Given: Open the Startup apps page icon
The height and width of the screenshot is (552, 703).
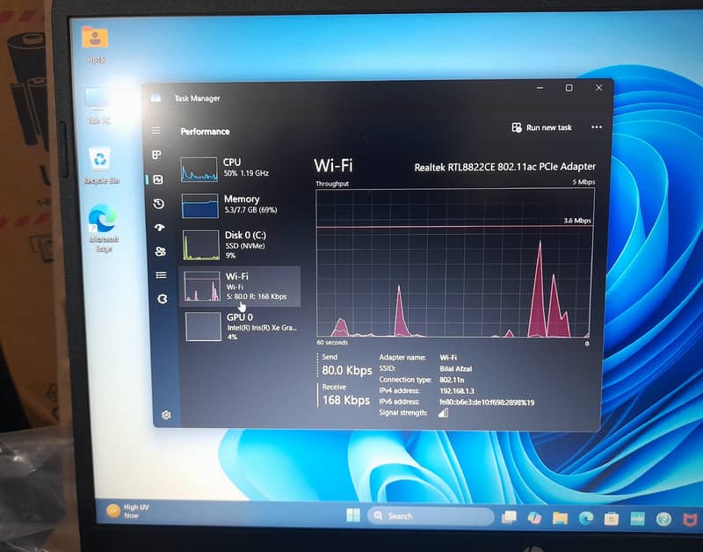Looking at the screenshot, I should tap(160, 228).
